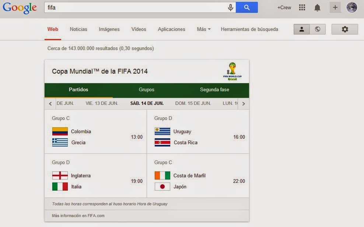Open the +Crew profile link
The width and height of the screenshot is (364, 227).
(x=284, y=8)
